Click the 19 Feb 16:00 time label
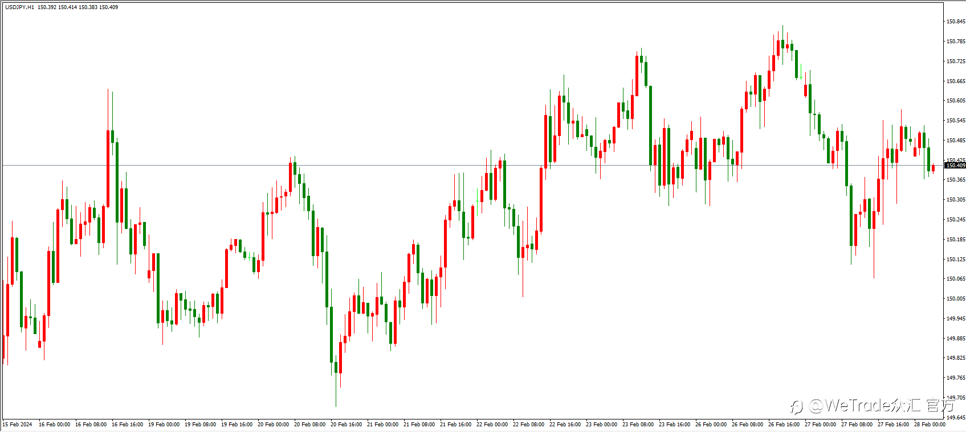Screen dimensions: 966x432 (x=237, y=425)
